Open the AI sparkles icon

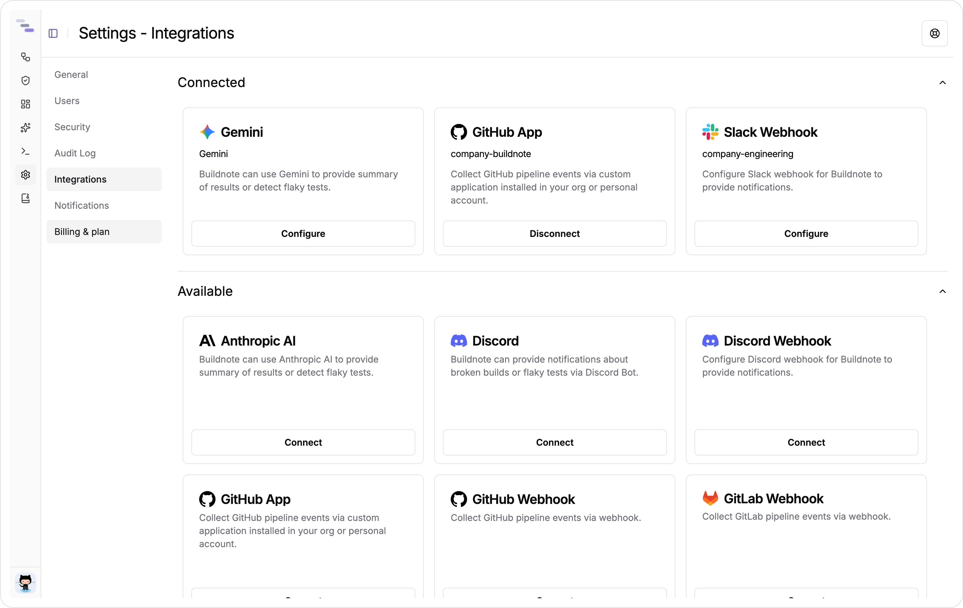point(26,128)
